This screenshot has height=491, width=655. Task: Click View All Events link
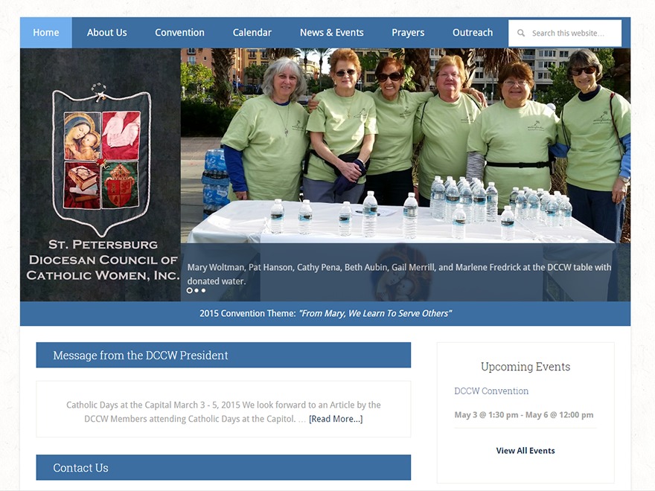tap(525, 451)
